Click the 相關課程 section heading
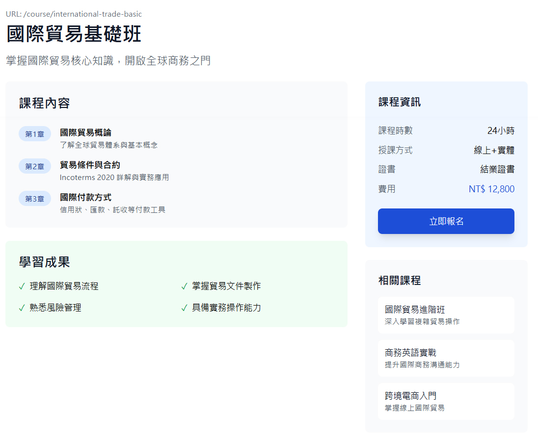538x438 pixels. click(400, 281)
